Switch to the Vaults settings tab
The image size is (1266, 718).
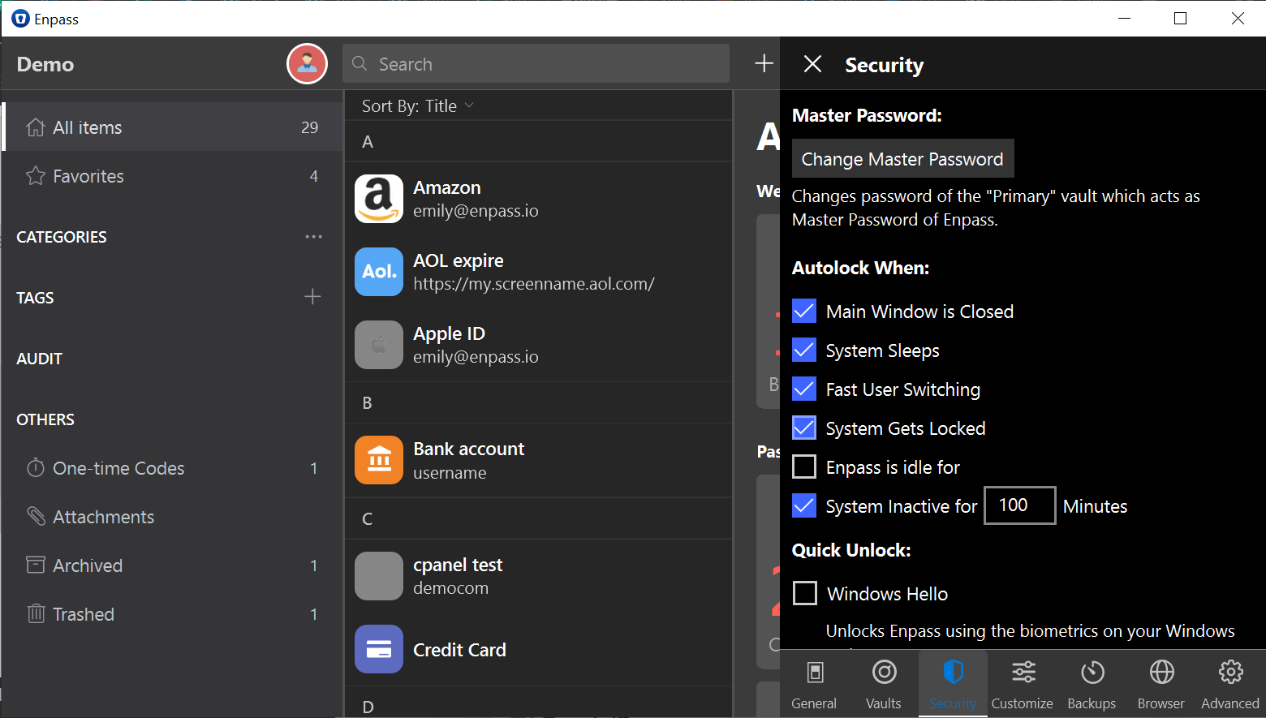click(884, 684)
